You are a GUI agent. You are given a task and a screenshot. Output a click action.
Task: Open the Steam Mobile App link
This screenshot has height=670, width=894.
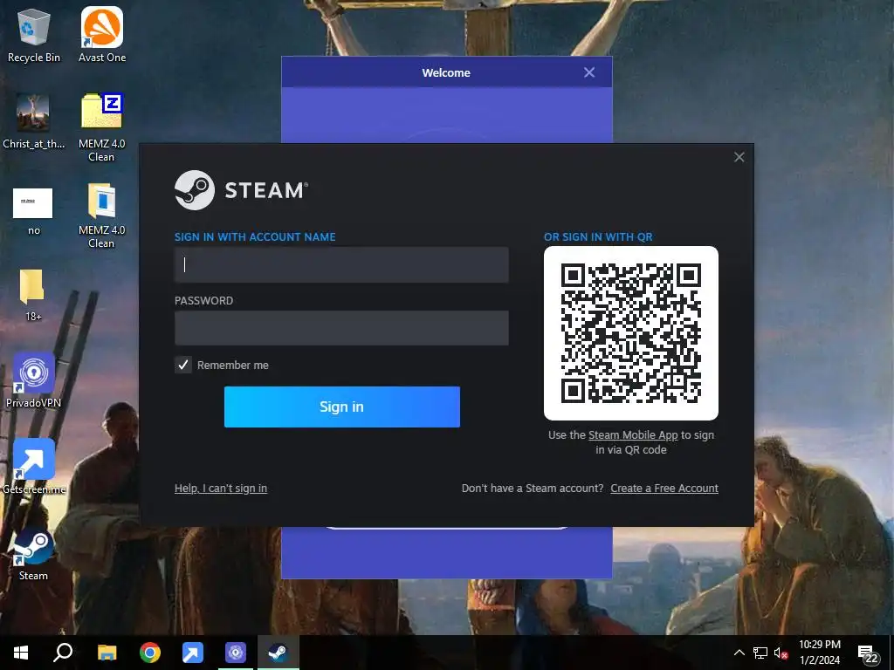pos(633,435)
